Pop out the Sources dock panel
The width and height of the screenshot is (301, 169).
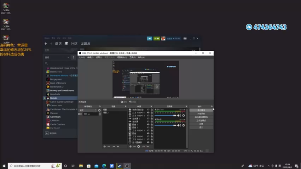pos(151,106)
